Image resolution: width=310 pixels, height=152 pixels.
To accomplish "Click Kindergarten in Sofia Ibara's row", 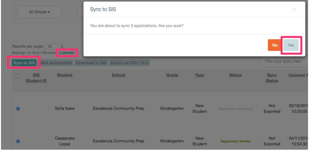I will pyautogui.click(x=172, y=108).
